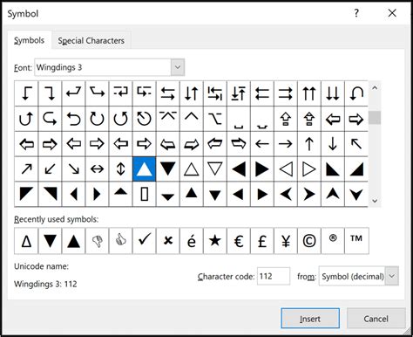
Task: Select the copyright symbol in recent symbols
Action: 309,241
